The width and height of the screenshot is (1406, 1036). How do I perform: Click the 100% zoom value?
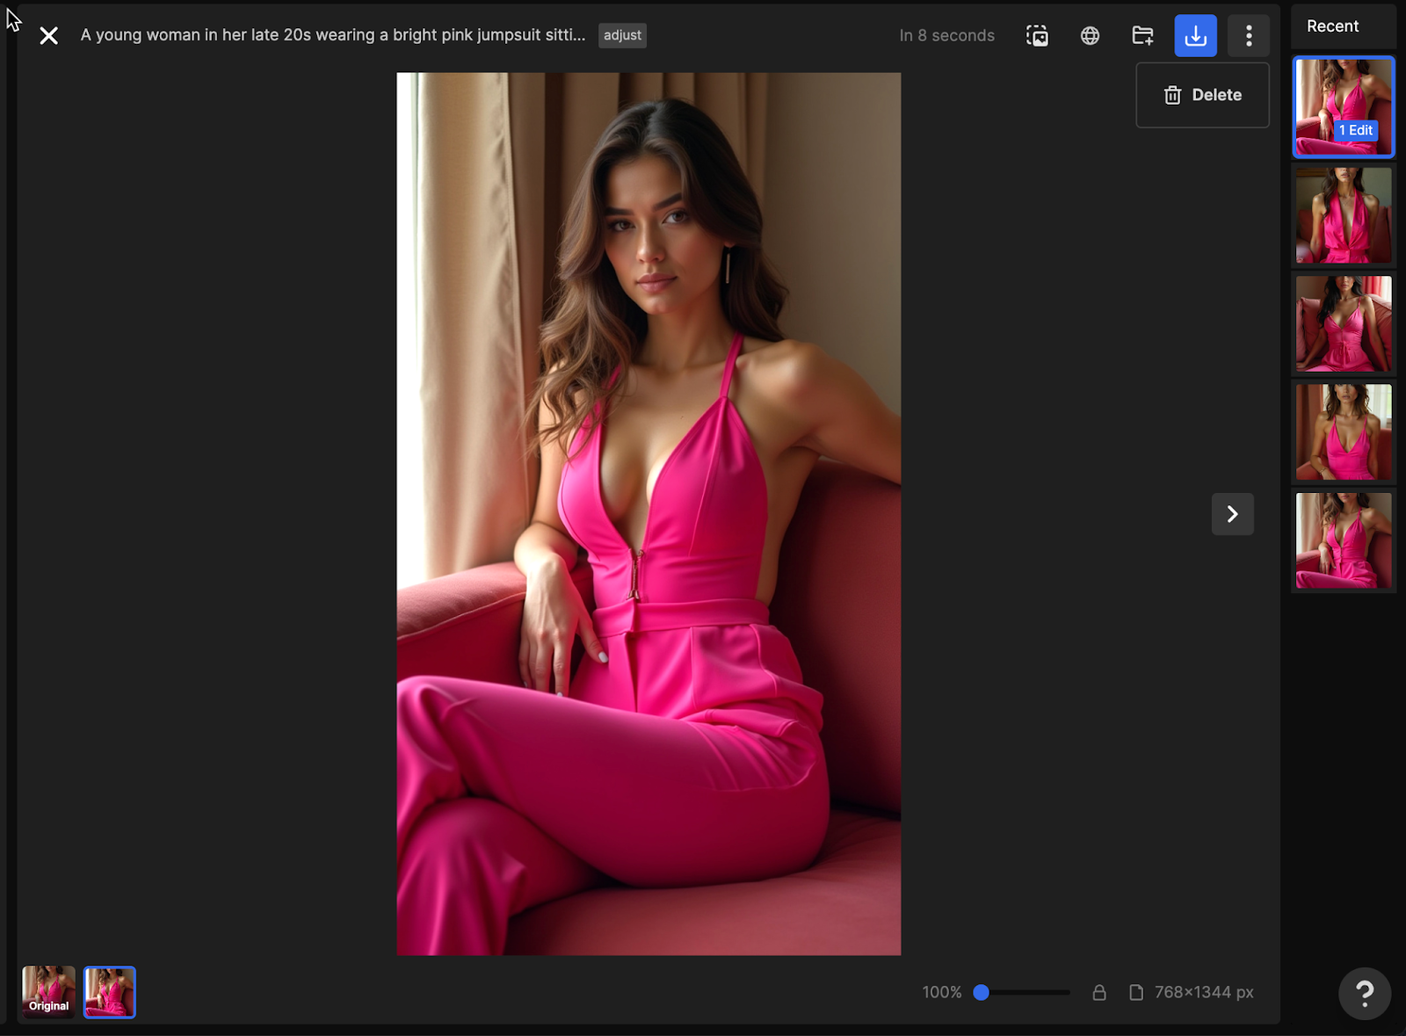click(942, 992)
